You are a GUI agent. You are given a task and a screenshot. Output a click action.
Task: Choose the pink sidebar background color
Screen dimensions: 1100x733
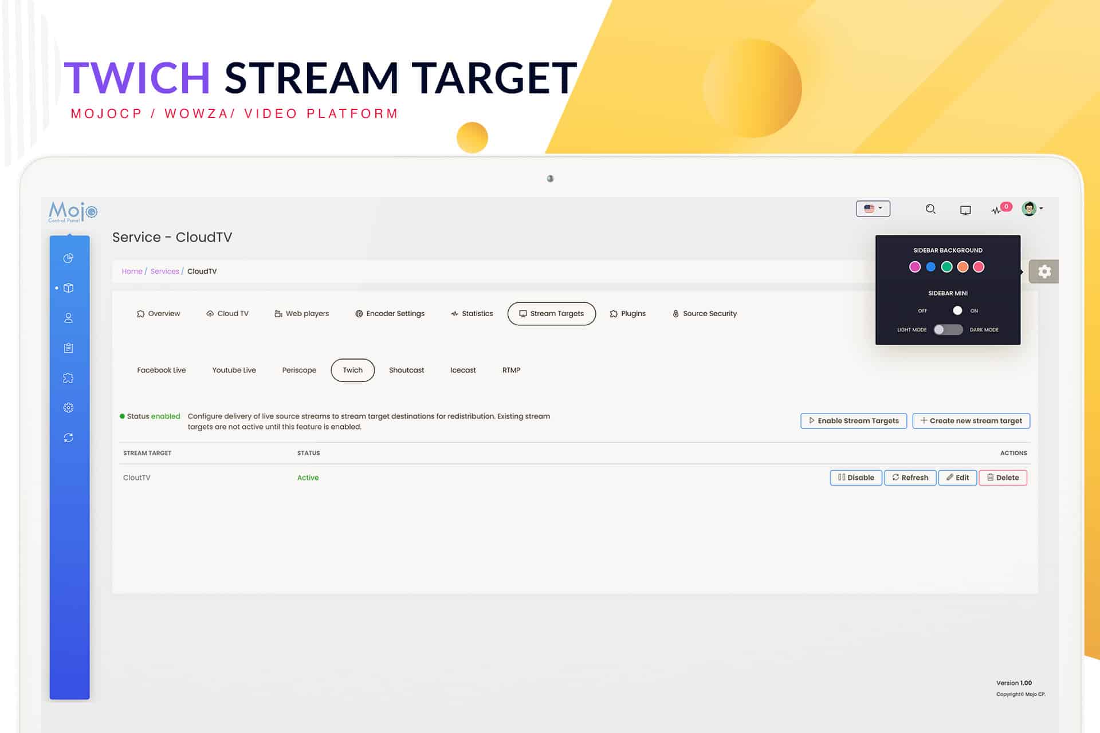[x=915, y=267]
